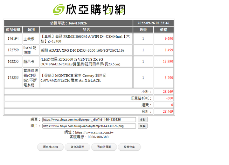The height and width of the screenshot is (165, 229).
Task: Focus the 圖片 png URL field
Action: pos(89,126)
